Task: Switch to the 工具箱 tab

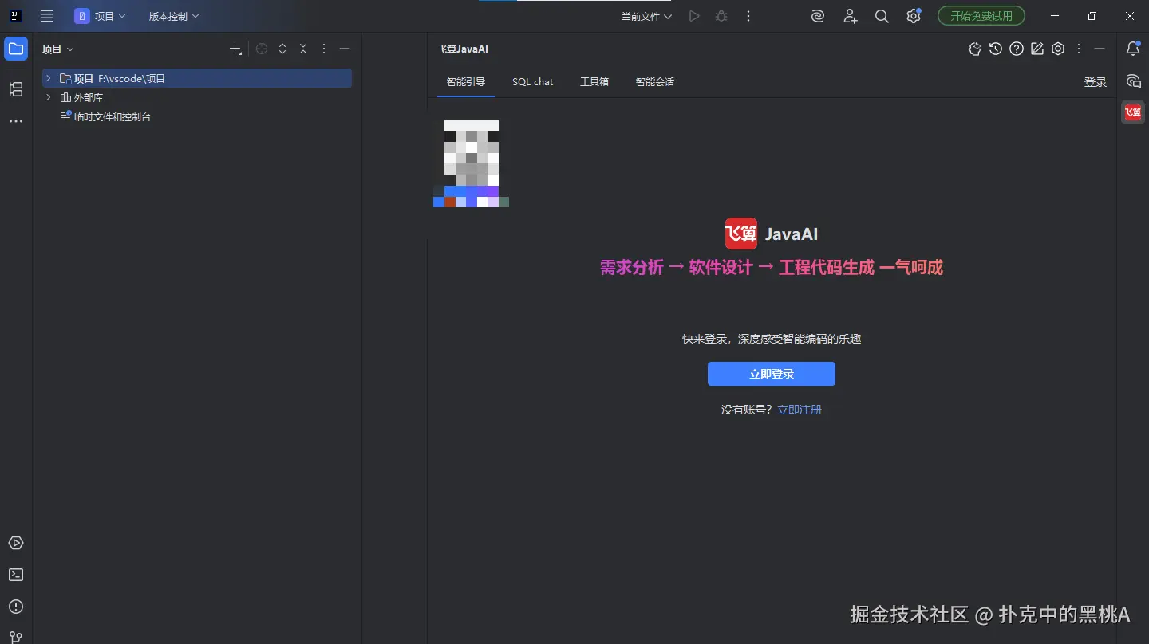Action: [594, 81]
